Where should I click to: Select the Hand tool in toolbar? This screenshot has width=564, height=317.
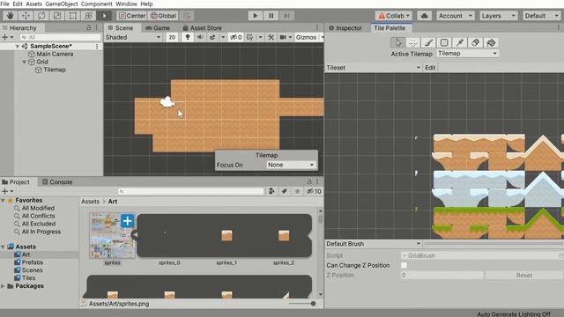pyautogui.click(x=10, y=16)
